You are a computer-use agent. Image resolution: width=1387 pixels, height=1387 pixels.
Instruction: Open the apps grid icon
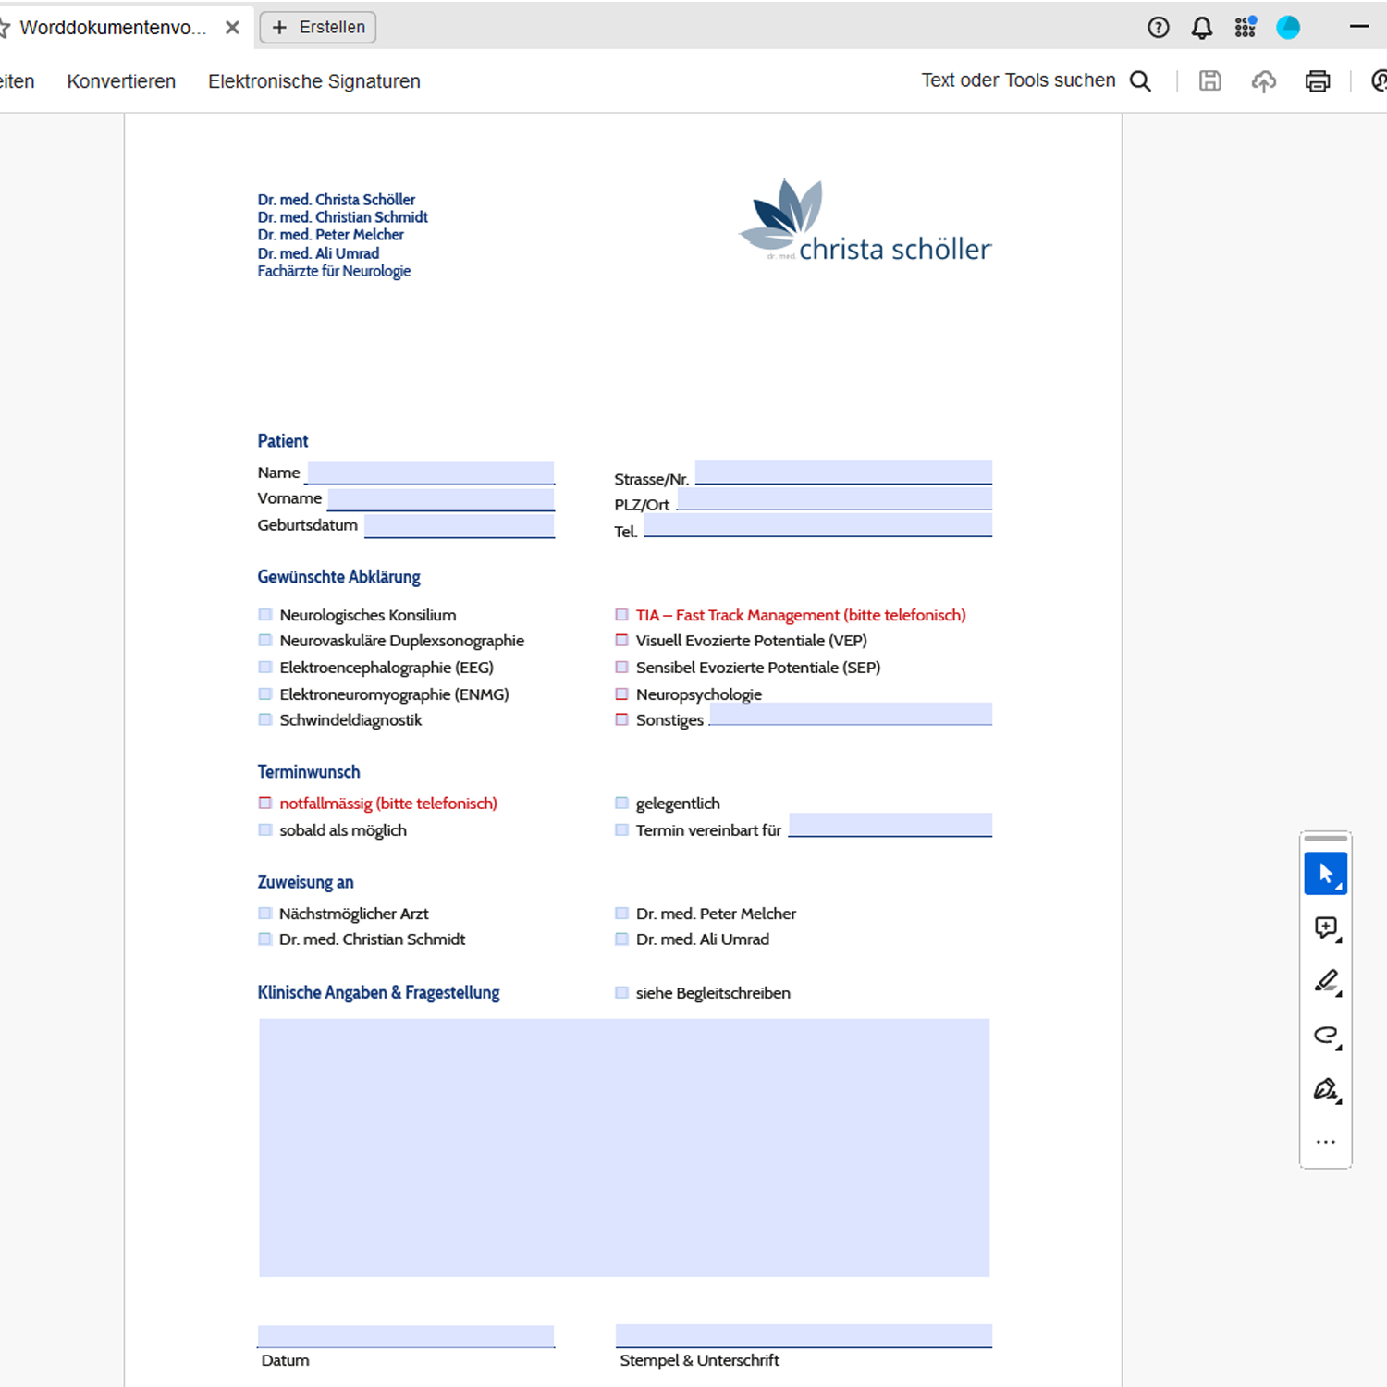[1245, 28]
